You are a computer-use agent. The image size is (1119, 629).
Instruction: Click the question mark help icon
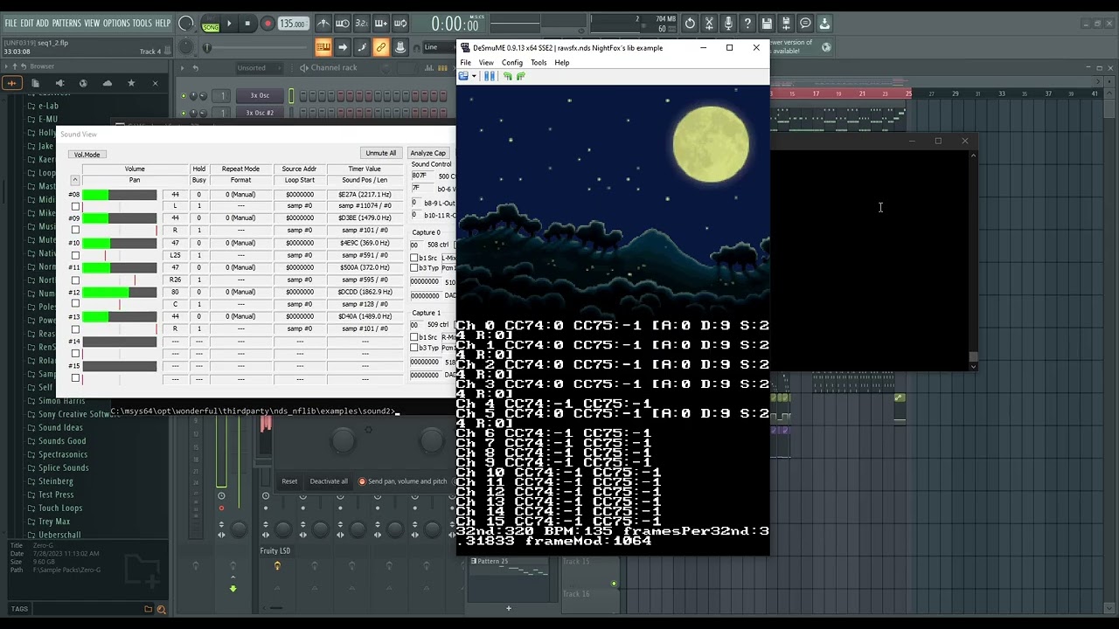(749, 24)
